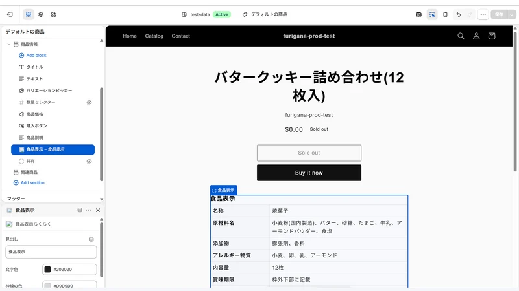Screen dimensions: 519x291
Task: Open the app embeds icon
Action: [x=54, y=14]
